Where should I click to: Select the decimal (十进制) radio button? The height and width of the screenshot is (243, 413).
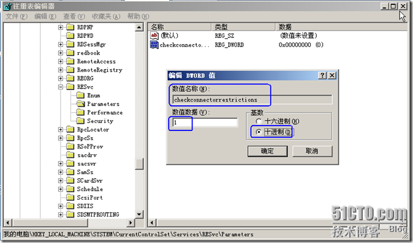259,132
